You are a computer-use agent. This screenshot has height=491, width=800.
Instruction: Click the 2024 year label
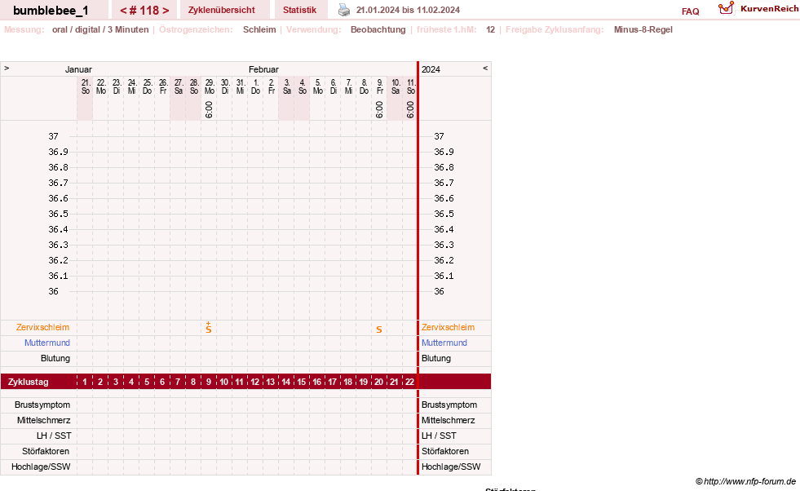point(431,69)
